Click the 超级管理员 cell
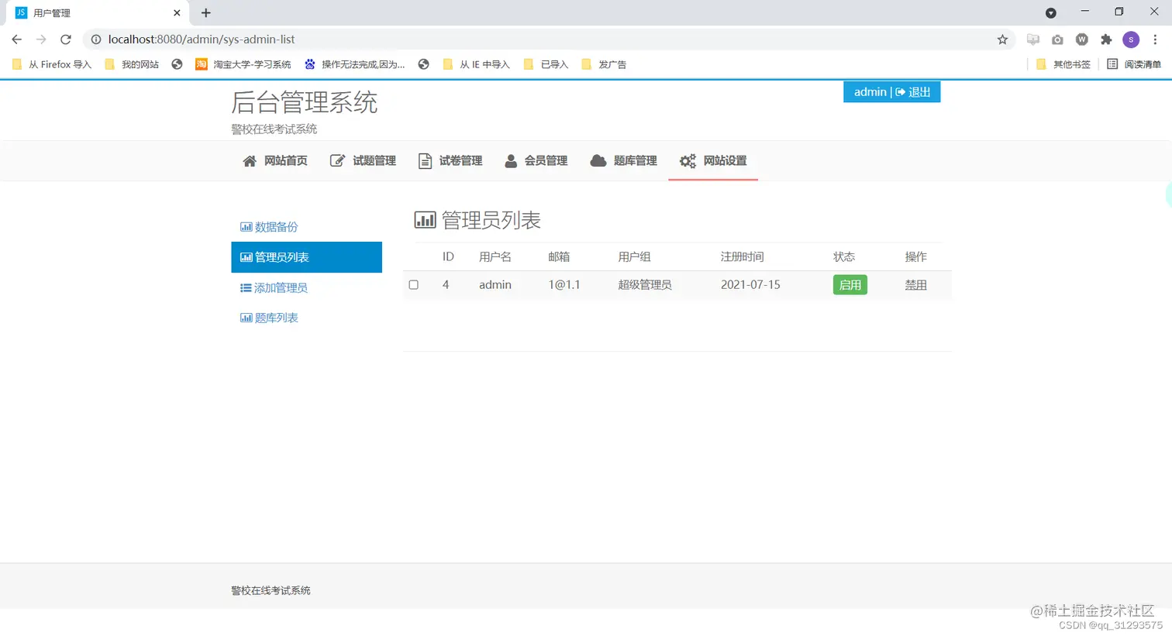This screenshot has height=636, width=1172. click(x=645, y=285)
